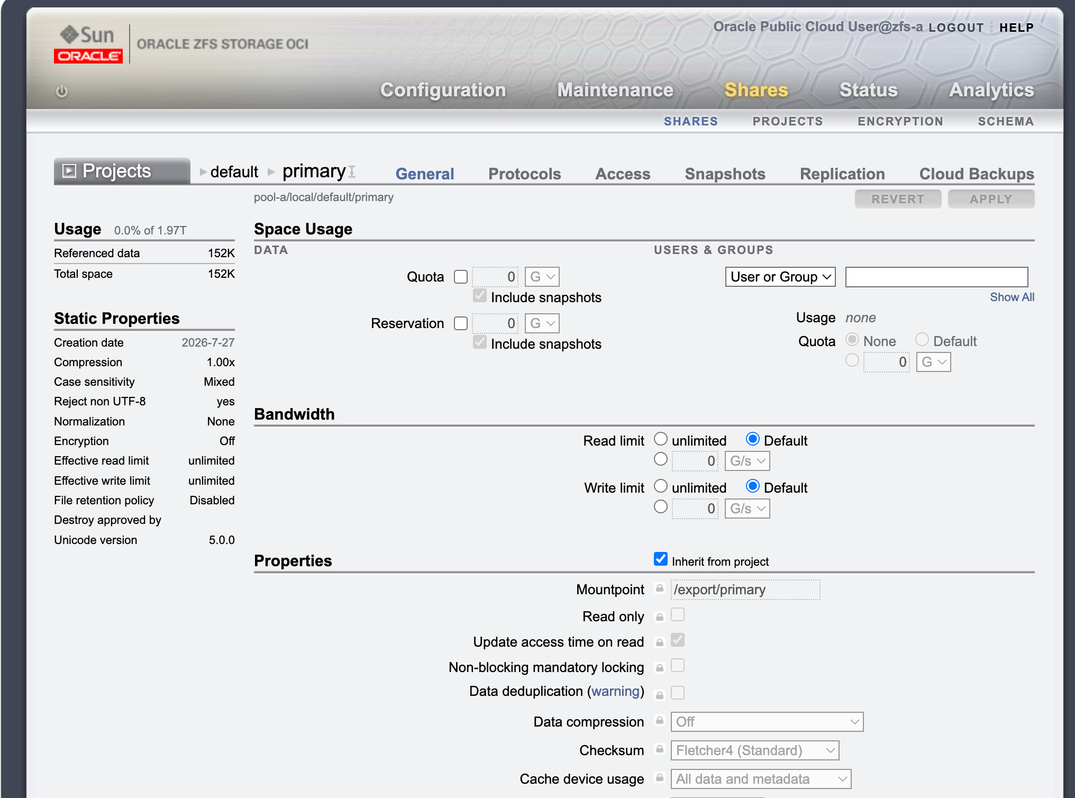This screenshot has height=798, width=1075.
Task: Open Read limit G/s unit dropdown
Action: [748, 461]
